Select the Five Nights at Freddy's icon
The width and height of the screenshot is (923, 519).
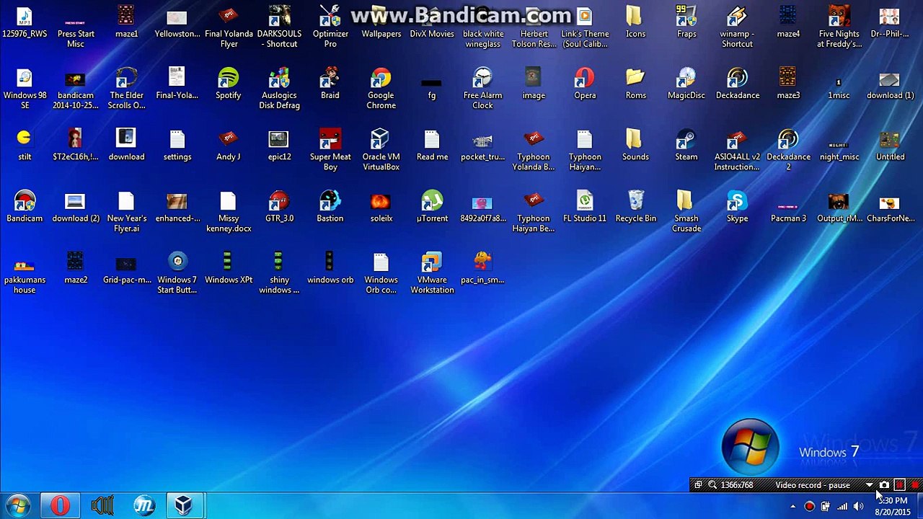839,27
